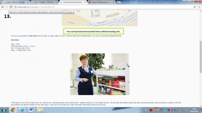Click the Tel. +7 (843) phone number

20,48
